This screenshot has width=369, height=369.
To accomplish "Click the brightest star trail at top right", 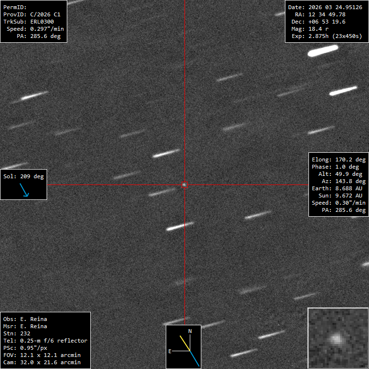I will click(323, 50).
